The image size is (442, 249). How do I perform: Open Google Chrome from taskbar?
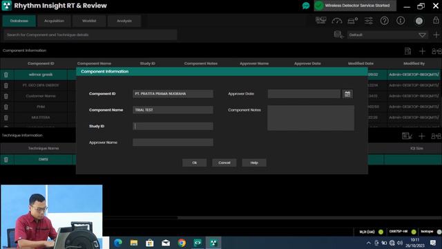click(182, 243)
